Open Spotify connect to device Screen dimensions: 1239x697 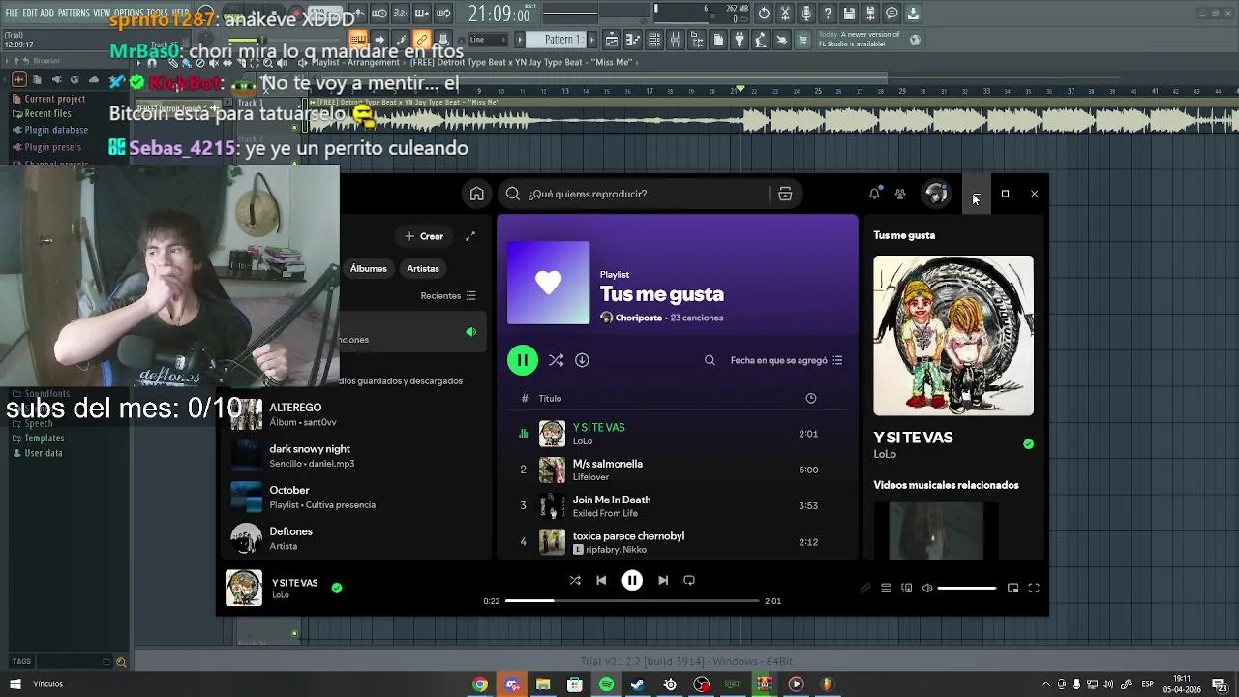point(907,588)
